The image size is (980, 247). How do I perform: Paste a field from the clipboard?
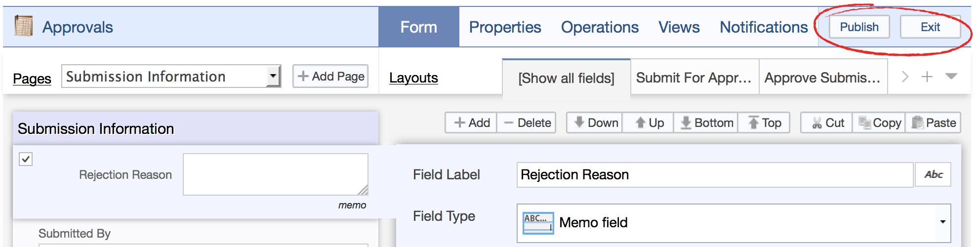click(933, 123)
